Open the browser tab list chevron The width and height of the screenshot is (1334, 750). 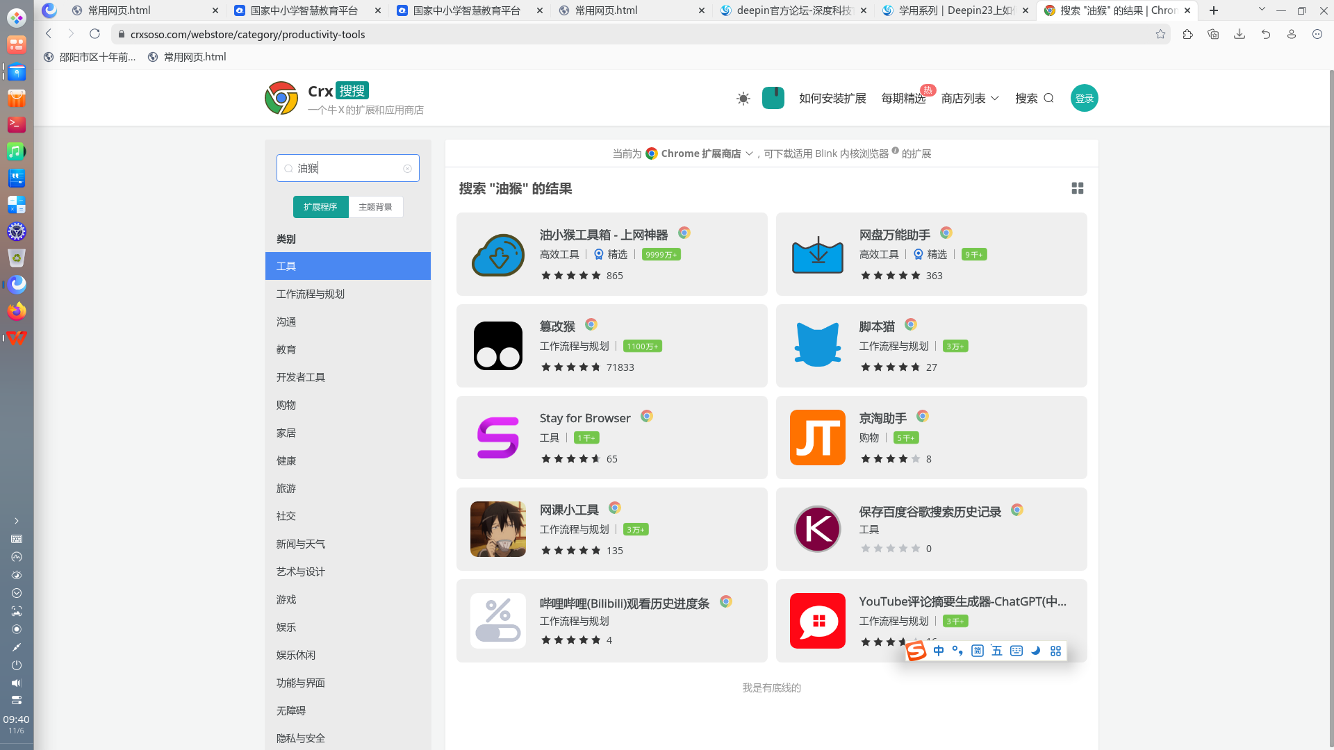click(1262, 10)
